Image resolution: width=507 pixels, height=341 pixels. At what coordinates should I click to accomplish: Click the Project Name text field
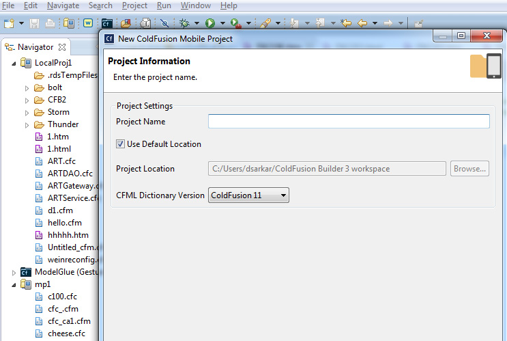coord(349,122)
